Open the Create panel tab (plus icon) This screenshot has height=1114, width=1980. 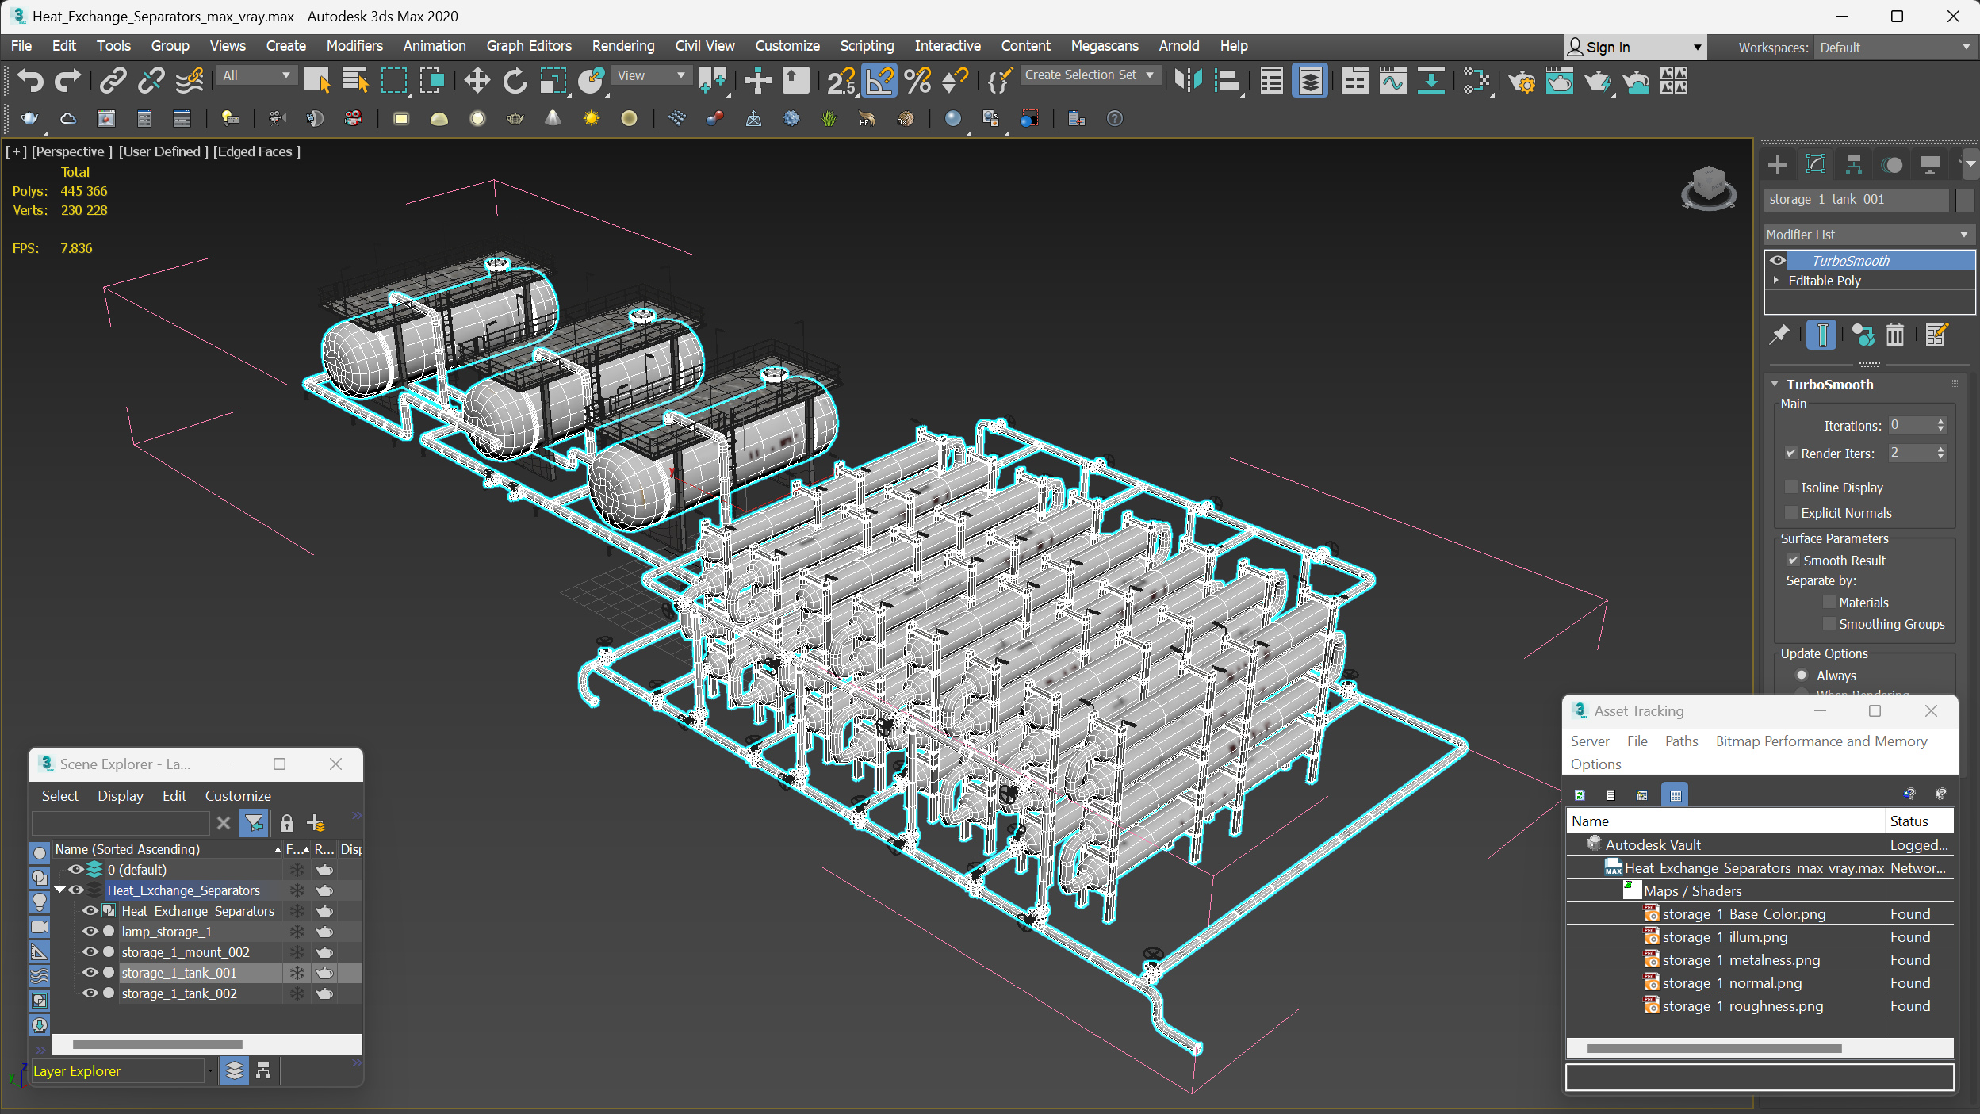1777,164
